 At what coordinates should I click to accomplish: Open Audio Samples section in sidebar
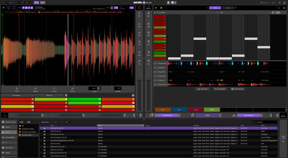(x=9, y=137)
